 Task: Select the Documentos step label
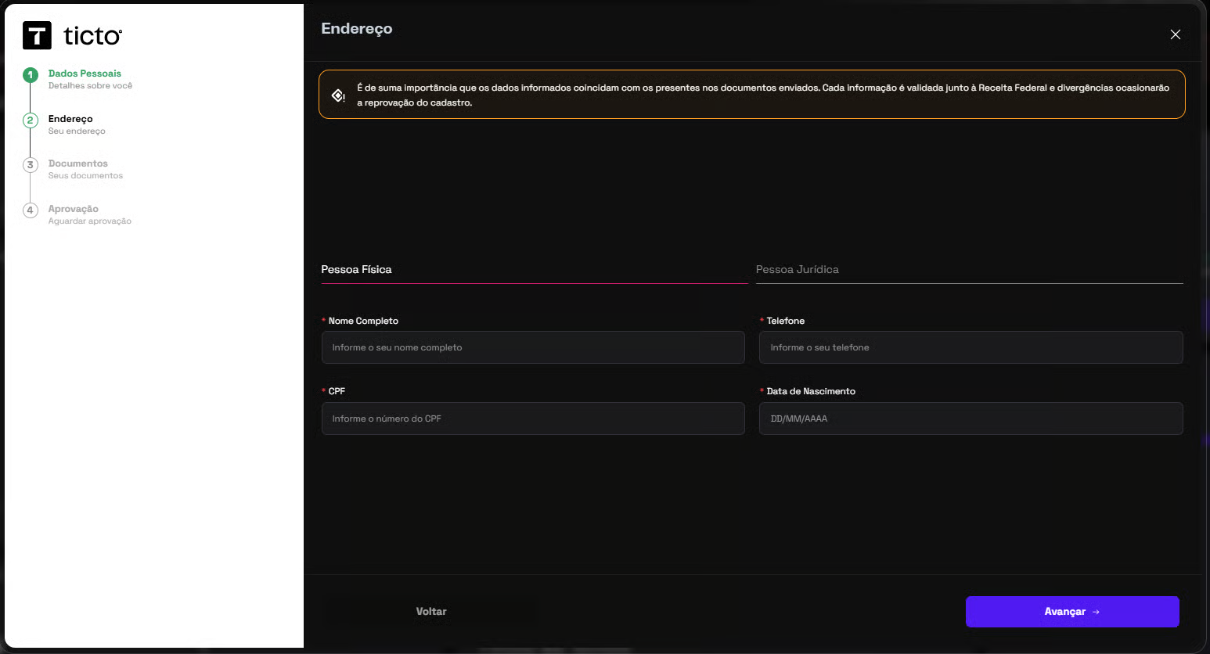pos(78,163)
